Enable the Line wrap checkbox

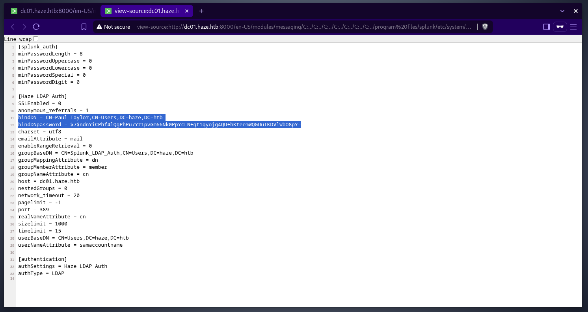coord(36,39)
